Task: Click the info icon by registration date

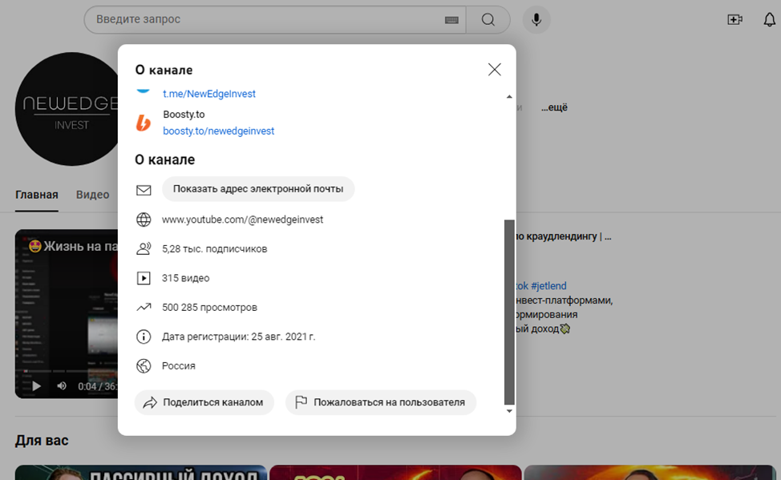Action: tap(144, 337)
